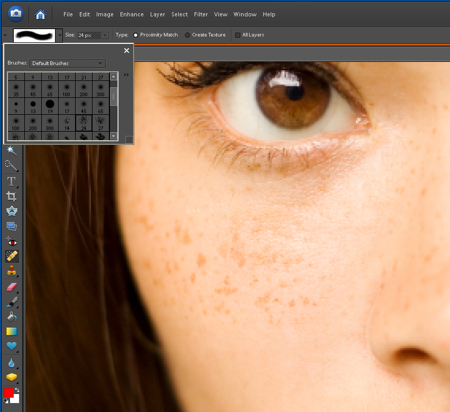Expand the brush preset preview picker
This screenshot has height=412, width=450.
[59, 35]
